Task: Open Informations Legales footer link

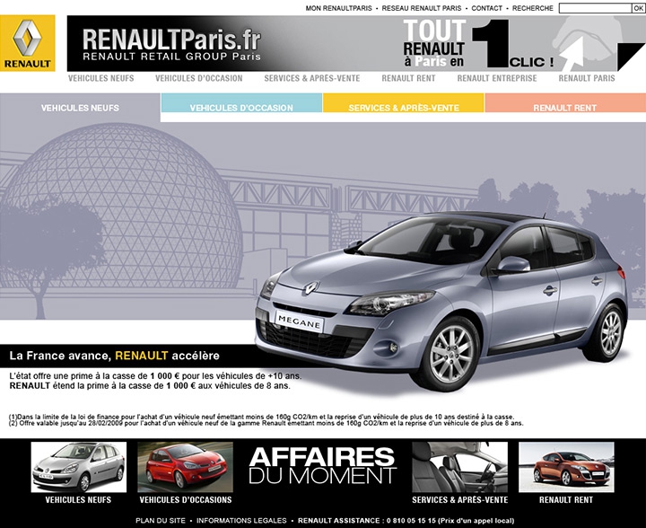Action: pyautogui.click(x=241, y=521)
